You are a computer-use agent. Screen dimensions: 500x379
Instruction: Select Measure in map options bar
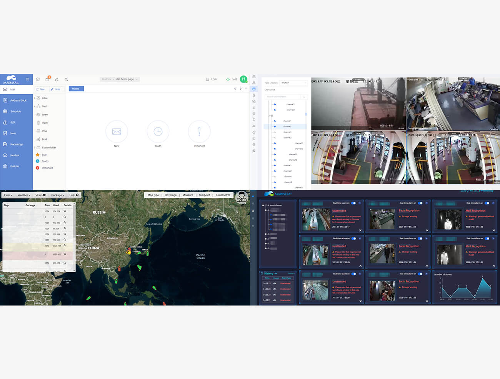[188, 195]
